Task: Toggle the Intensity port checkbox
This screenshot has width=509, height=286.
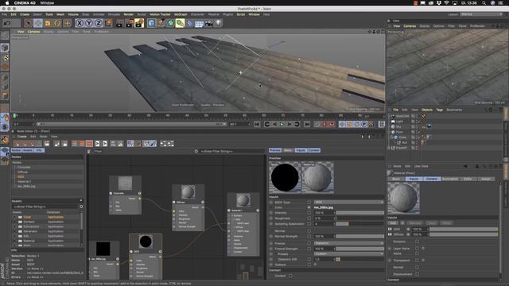Action: point(309,213)
